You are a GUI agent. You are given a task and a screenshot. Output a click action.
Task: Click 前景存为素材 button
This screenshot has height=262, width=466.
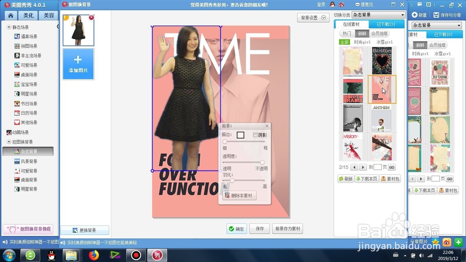click(x=288, y=229)
